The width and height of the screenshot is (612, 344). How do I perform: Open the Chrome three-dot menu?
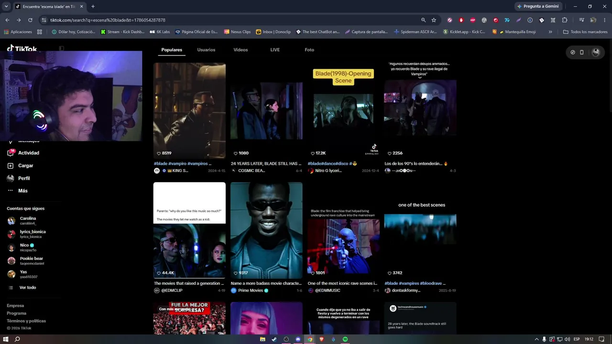(604, 20)
